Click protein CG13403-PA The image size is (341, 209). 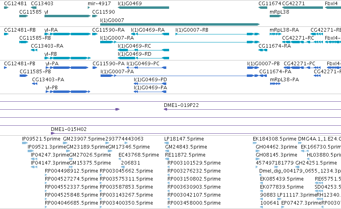click(x=48, y=80)
